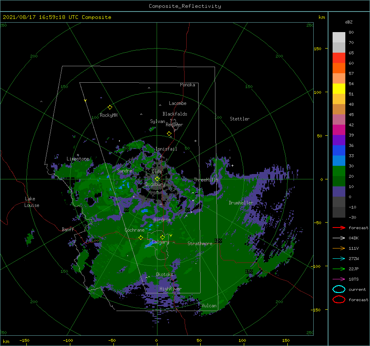Image resolution: width=370 pixels, height=346 pixels.
Task: Click the cyan current ellipse icon
Action: coord(339,289)
